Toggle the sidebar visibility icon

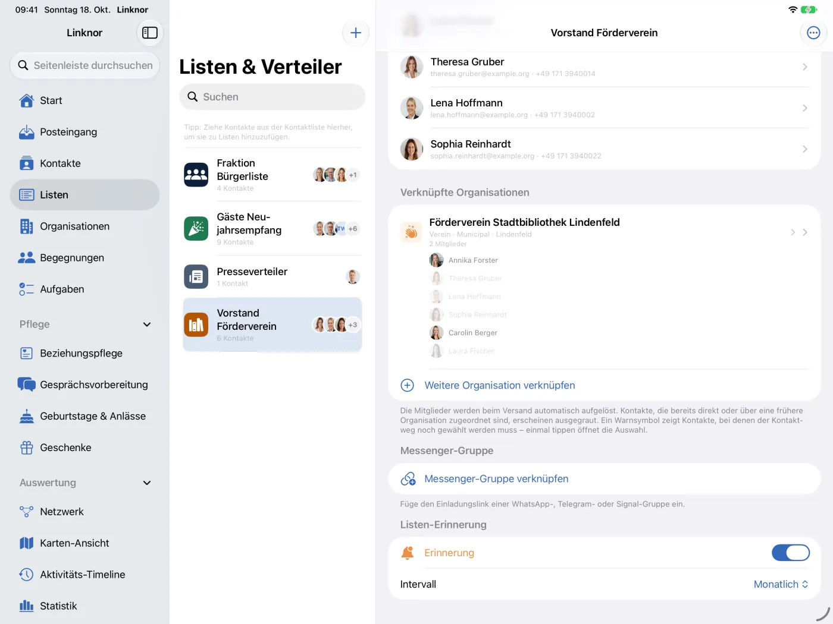pos(150,33)
